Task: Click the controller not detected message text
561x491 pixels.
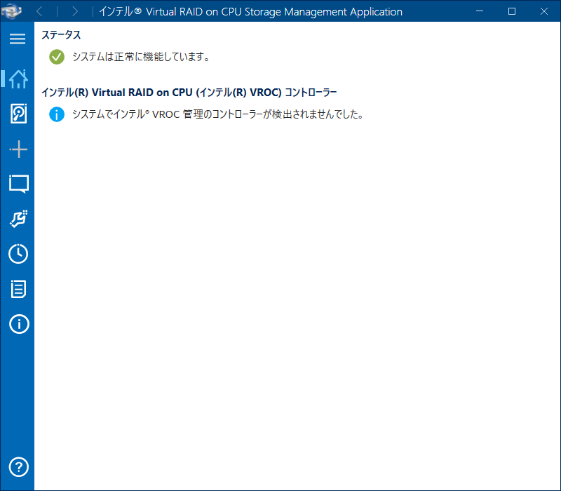Action: point(217,114)
